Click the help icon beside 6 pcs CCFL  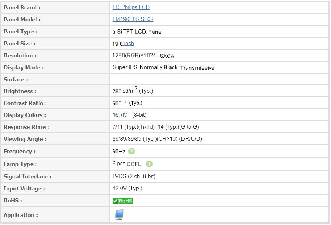click(149, 164)
